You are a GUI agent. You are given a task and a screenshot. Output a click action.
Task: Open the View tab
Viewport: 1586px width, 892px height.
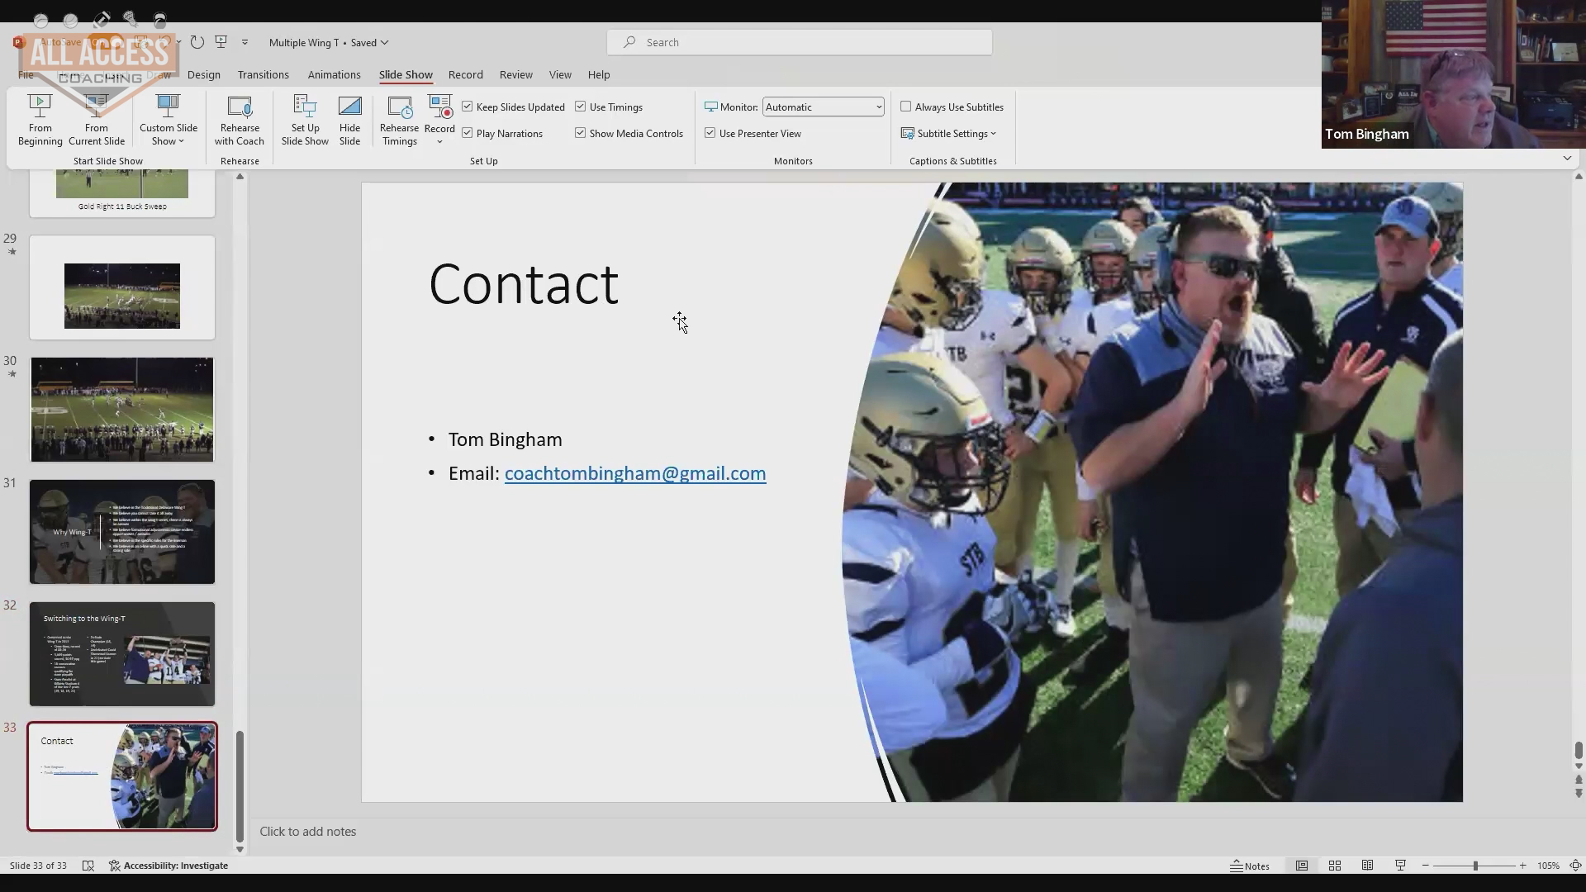tap(560, 75)
